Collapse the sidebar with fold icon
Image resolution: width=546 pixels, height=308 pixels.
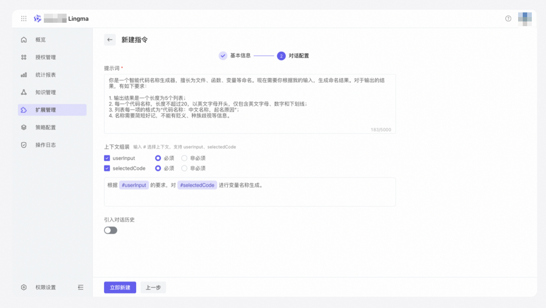(81, 287)
